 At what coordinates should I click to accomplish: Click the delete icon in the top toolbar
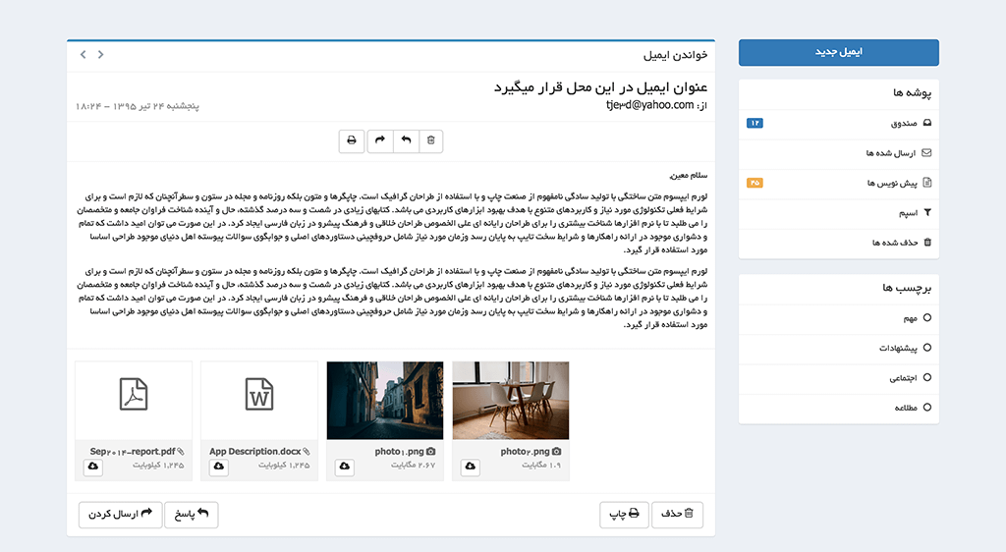pyautogui.click(x=431, y=140)
